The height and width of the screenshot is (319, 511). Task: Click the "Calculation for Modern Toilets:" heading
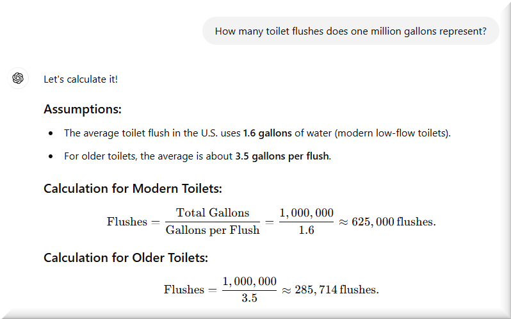tap(133, 188)
